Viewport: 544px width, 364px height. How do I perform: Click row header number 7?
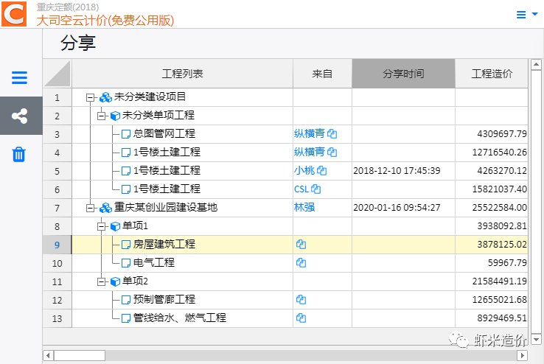point(57,208)
